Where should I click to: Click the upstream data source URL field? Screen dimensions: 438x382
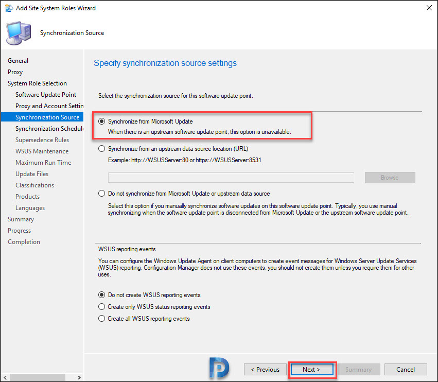pyautogui.click(x=231, y=178)
